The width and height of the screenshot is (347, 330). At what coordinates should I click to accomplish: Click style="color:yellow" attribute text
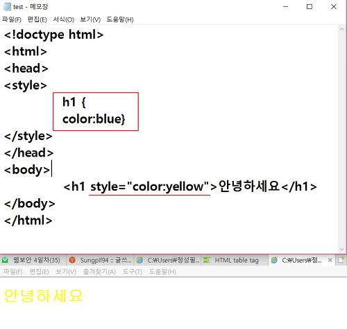click(x=149, y=186)
